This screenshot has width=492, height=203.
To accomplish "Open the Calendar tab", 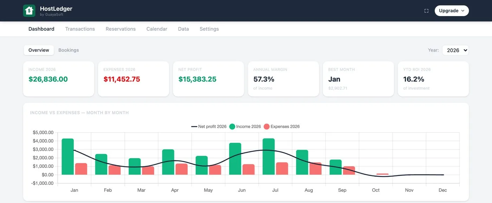I will 157,29.
